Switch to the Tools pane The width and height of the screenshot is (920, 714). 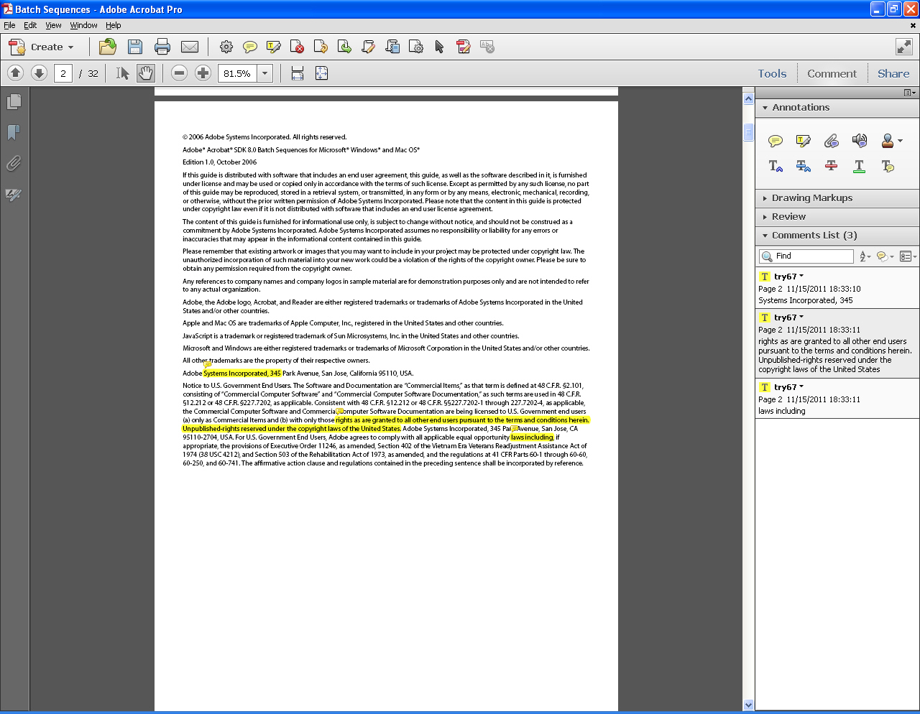pyautogui.click(x=772, y=73)
